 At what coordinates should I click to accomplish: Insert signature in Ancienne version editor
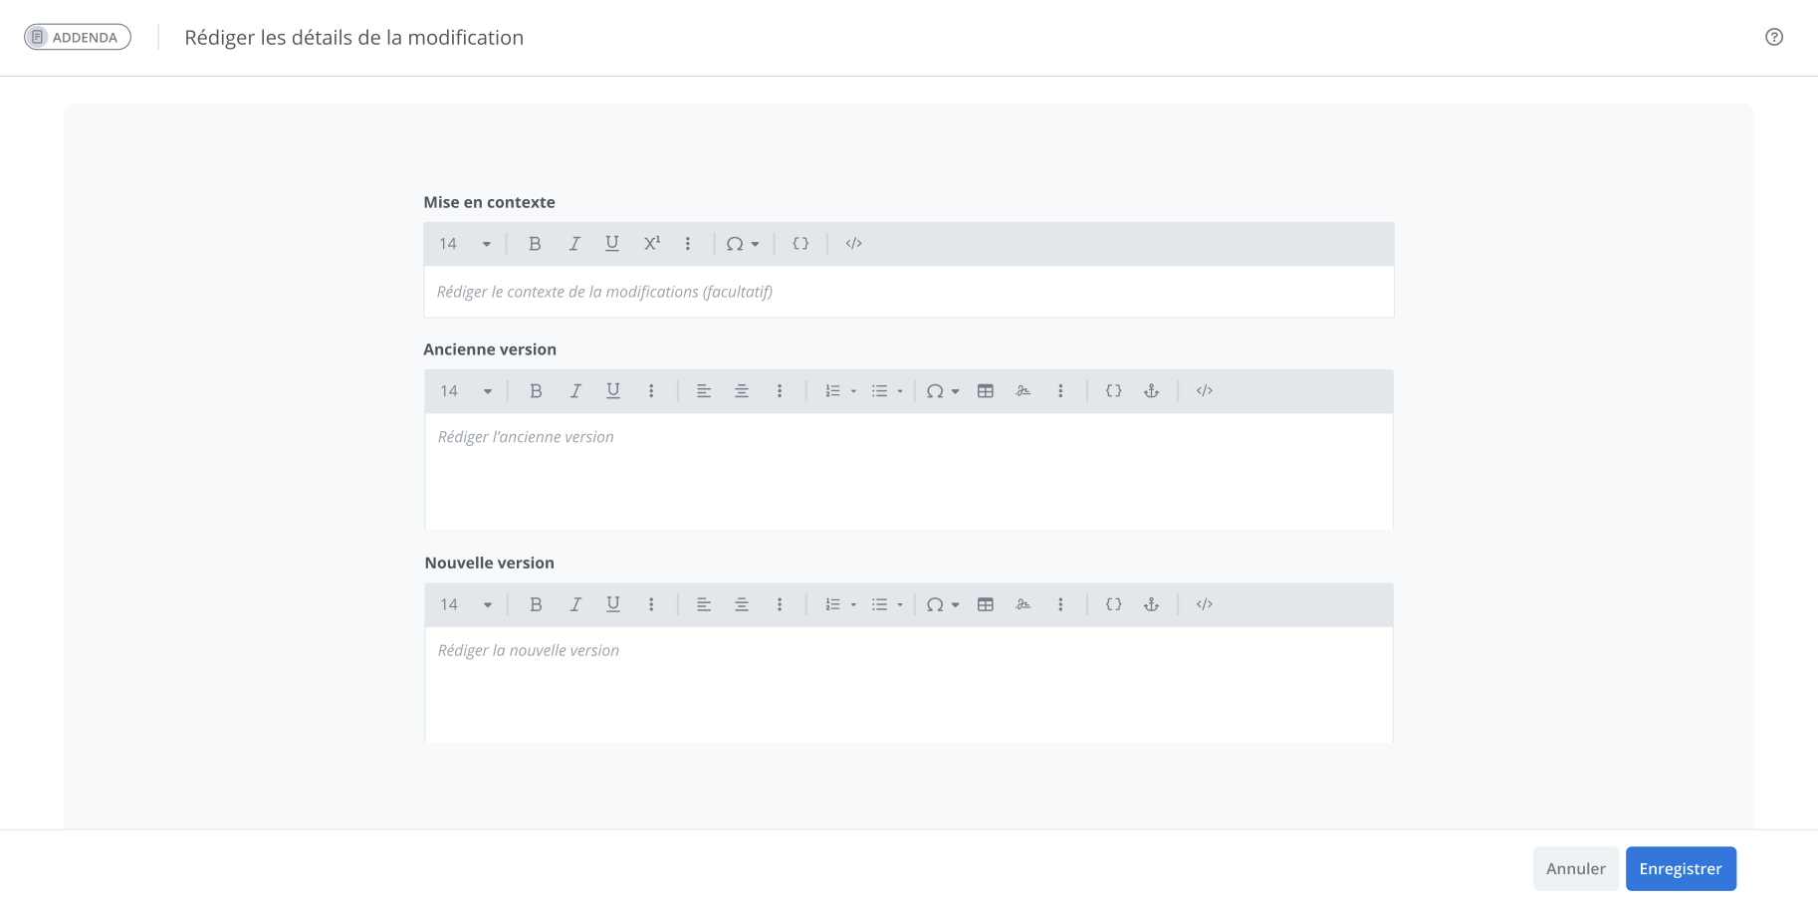tap(1023, 391)
